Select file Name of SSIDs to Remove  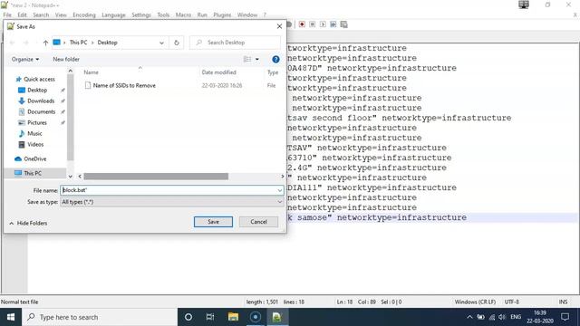pyautogui.click(x=124, y=85)
